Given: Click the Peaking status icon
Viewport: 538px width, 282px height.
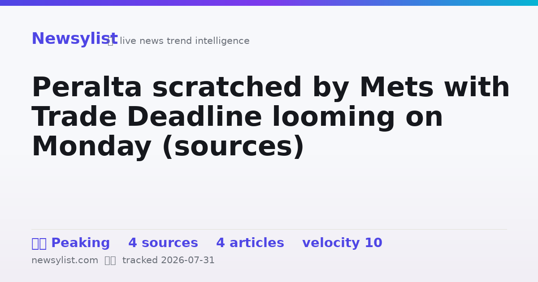Looking at the screenshot, I should pos(39,244).
